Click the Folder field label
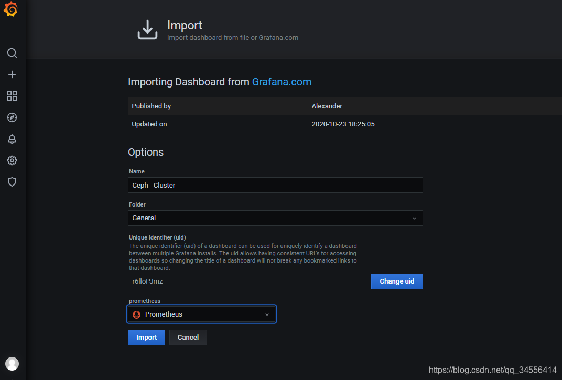This screenshot has height=380, width=562. click(137, 204)
